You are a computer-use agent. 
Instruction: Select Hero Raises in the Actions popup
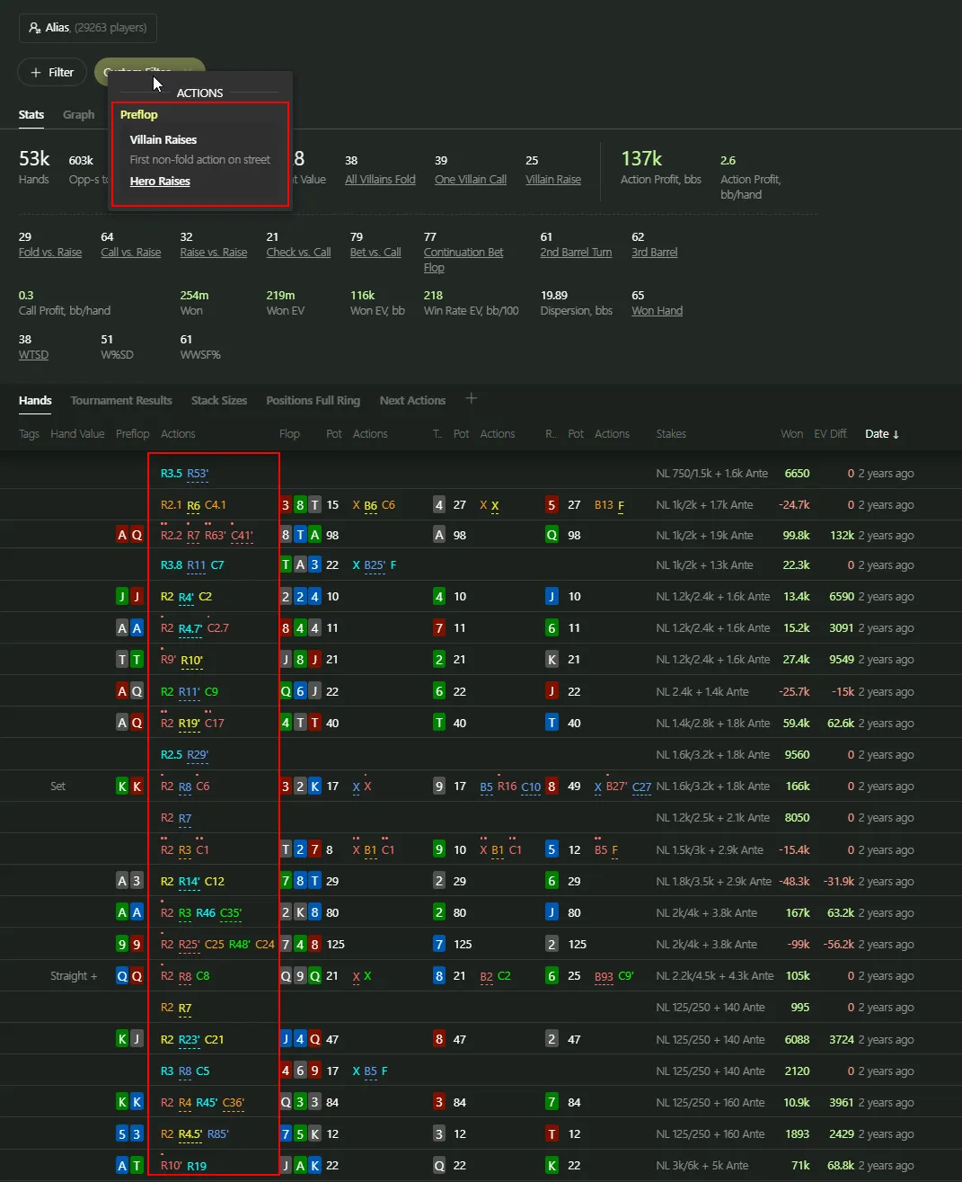coord(160,182)
